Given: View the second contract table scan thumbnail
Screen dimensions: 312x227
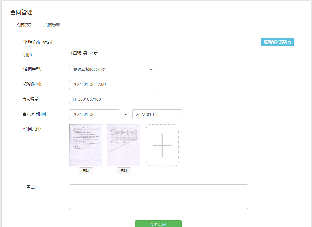Looking at the screenshot, I should (123, 145).
